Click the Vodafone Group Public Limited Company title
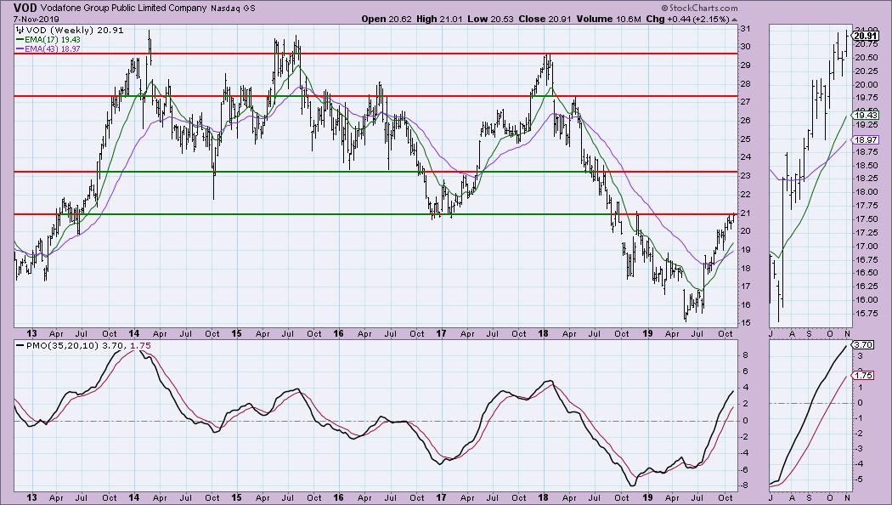892x505 pixels. click(123, 9)
